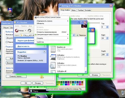Open the Докумен... combo box in Properties
The width and height of the screenshot is (125, 98).
click(x=9, y=38)
